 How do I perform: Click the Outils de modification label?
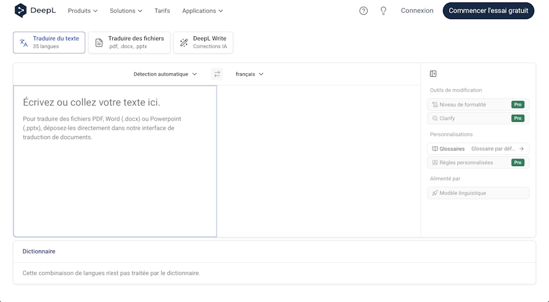[456, 90]
